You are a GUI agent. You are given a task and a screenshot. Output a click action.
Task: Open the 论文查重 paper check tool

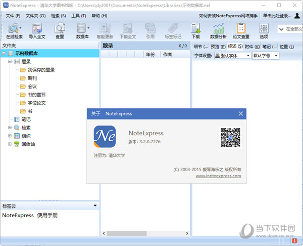tap(241, 30)
